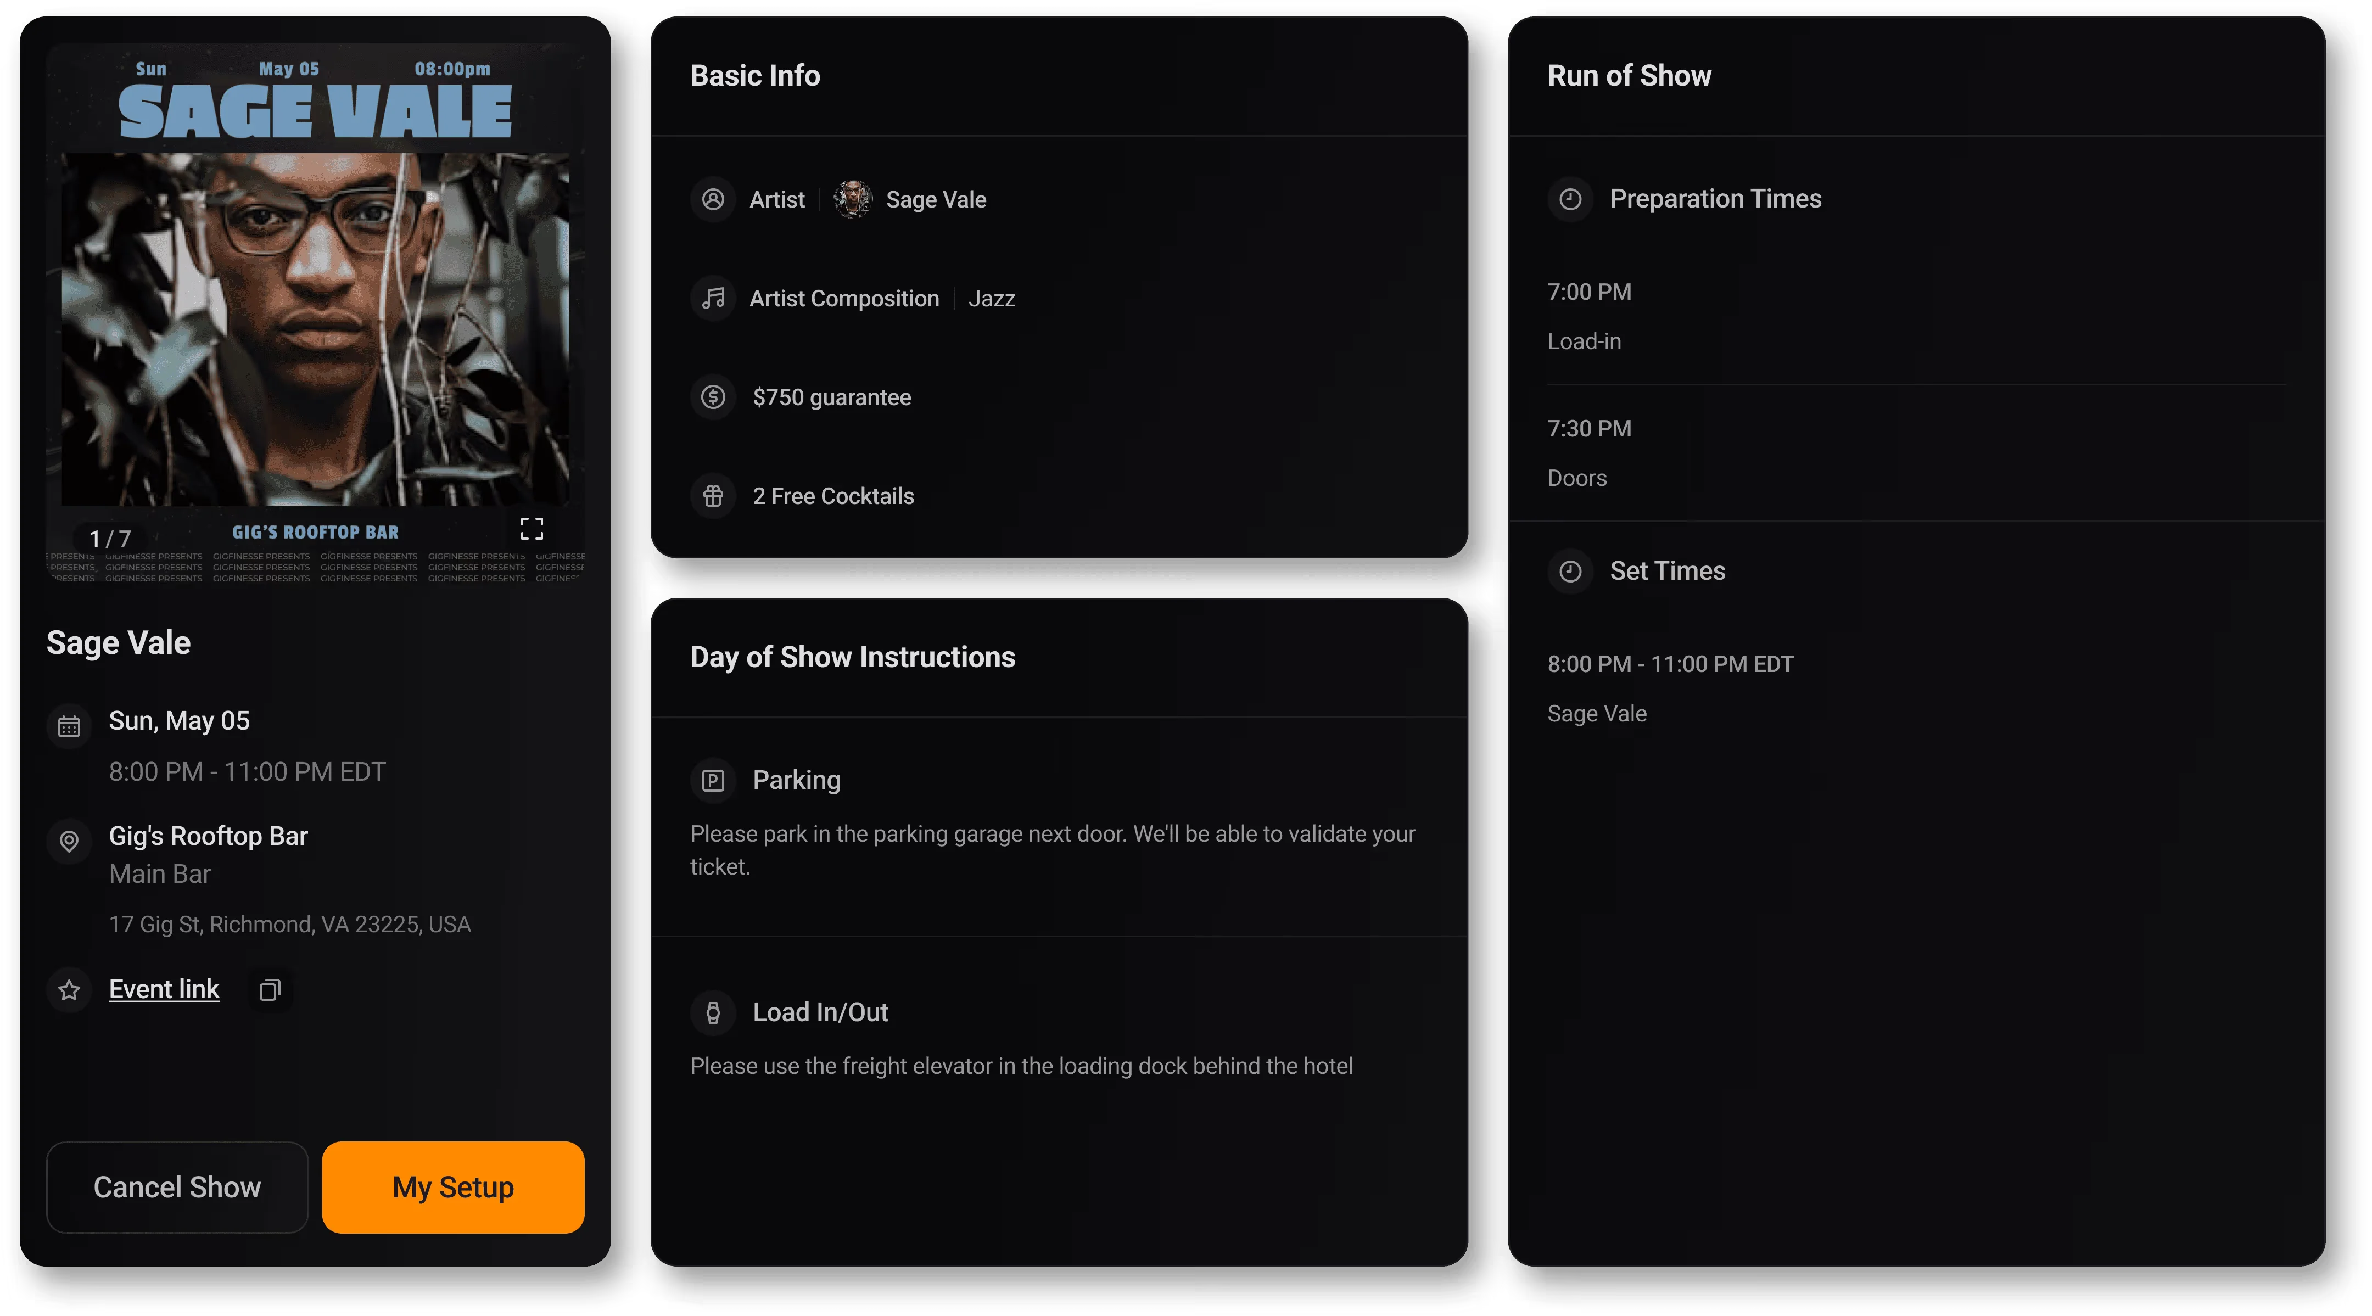Click the Artist label in Basic Info
This screenshot has height=1316, width=2372.
[x=776, y=200]
